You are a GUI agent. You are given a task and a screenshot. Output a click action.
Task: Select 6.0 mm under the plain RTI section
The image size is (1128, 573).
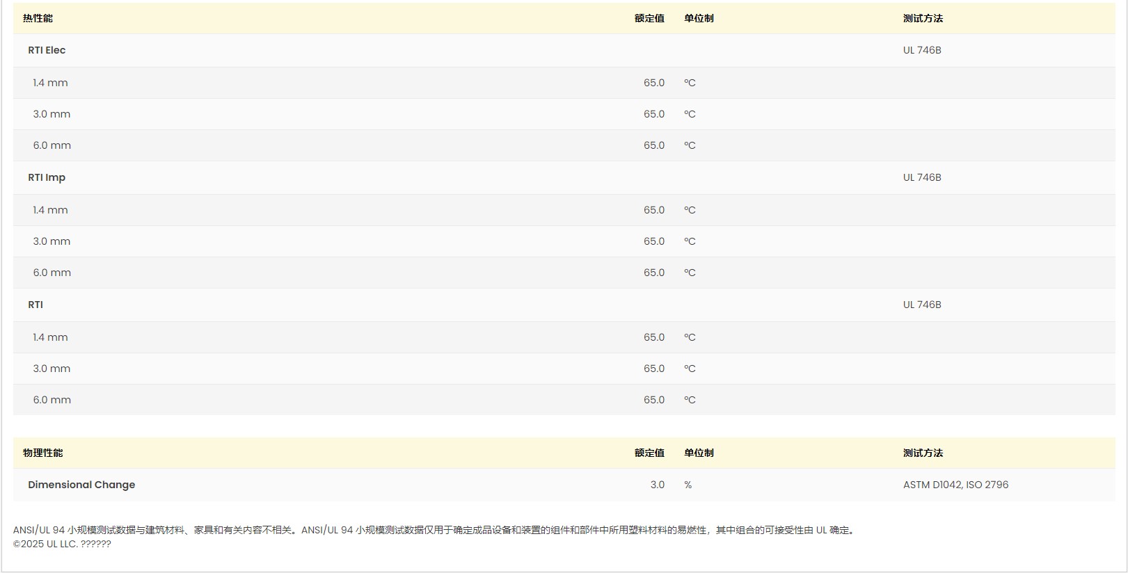coord(52,400)
